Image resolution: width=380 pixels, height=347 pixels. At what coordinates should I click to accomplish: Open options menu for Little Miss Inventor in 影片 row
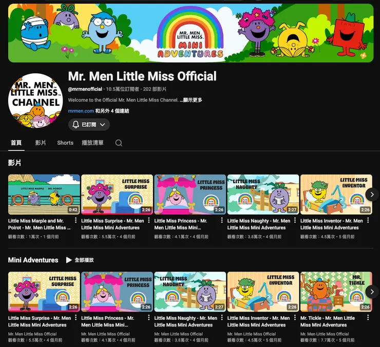pos(368,220)
